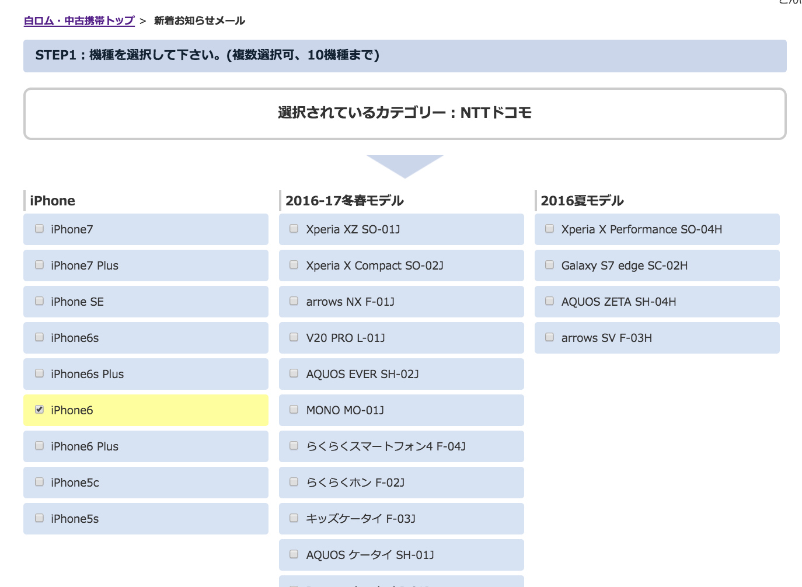802x587 pixels.
Task: Check the iPhone6s Plus checkbox
Action: [39, 373]
